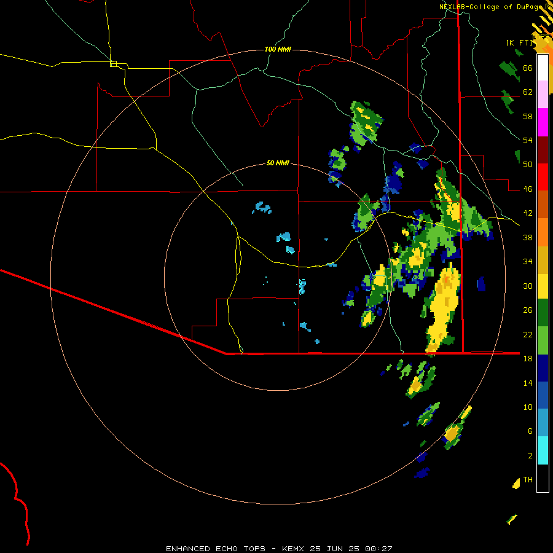This screenshot has width=553, height=553.
Task: Click the 34 value on the legend
Action: click(x=528, y=262)
